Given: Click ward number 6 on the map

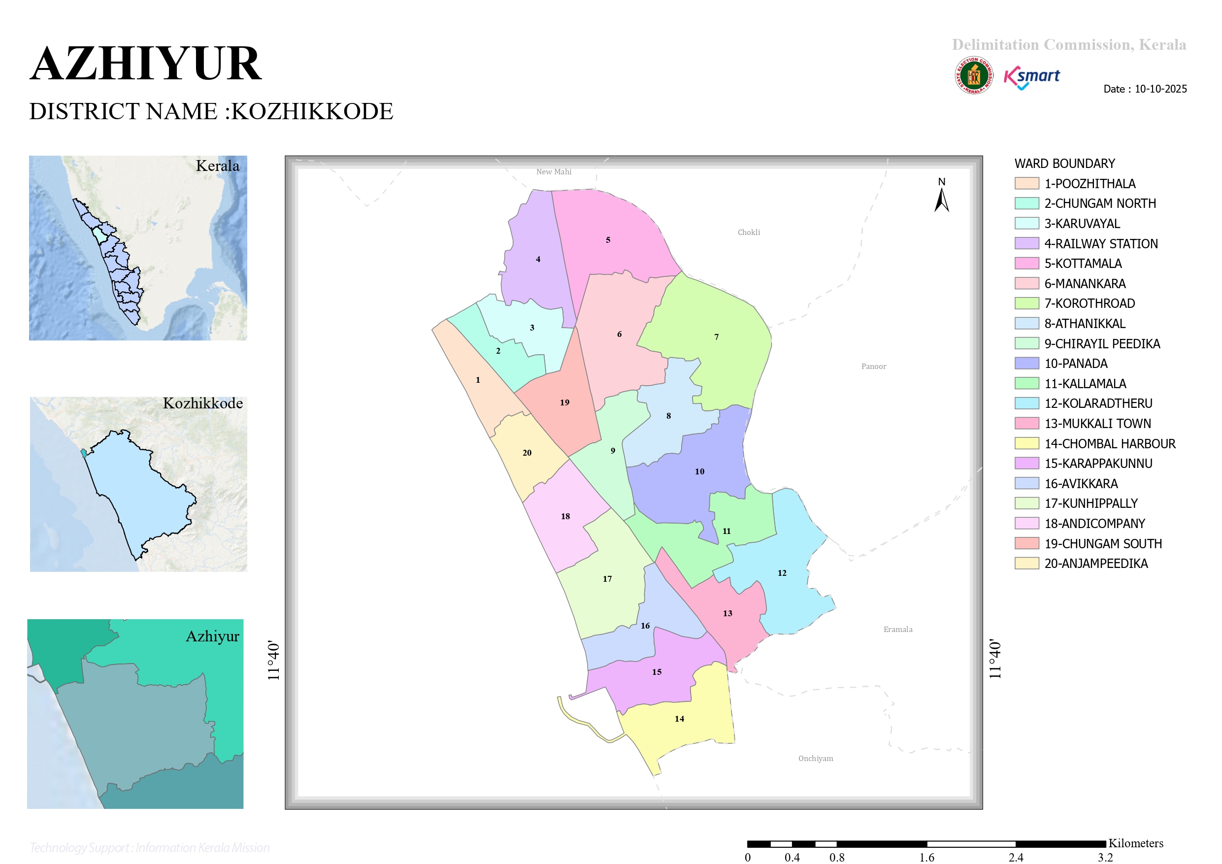Looking at the screenshot, I should 619,334.
